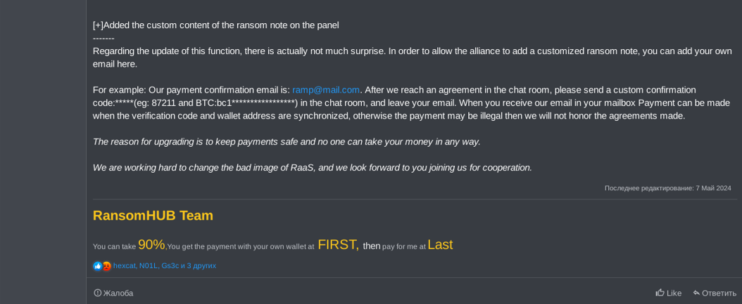742x304 pixels.
Task: Open Gs3c's profile from reactions list
Action: coord(170,266)
